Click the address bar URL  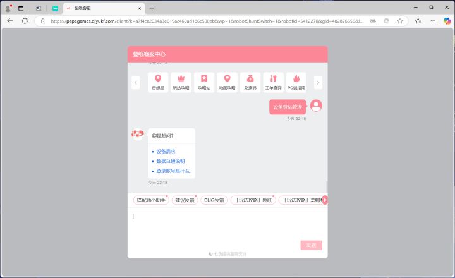(207, 21)
